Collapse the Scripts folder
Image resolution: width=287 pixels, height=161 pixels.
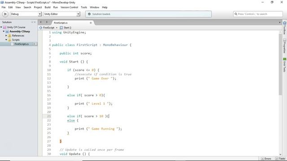click(6, 40)
